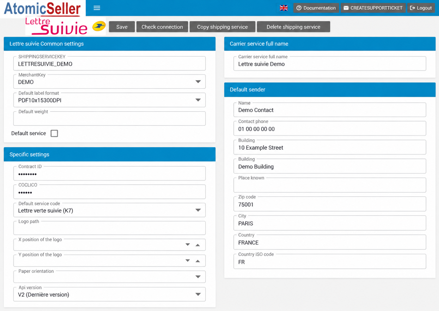The height and width of the screenshot is (311, 439).
Task: Copy the shipping service
Action: 222,27
